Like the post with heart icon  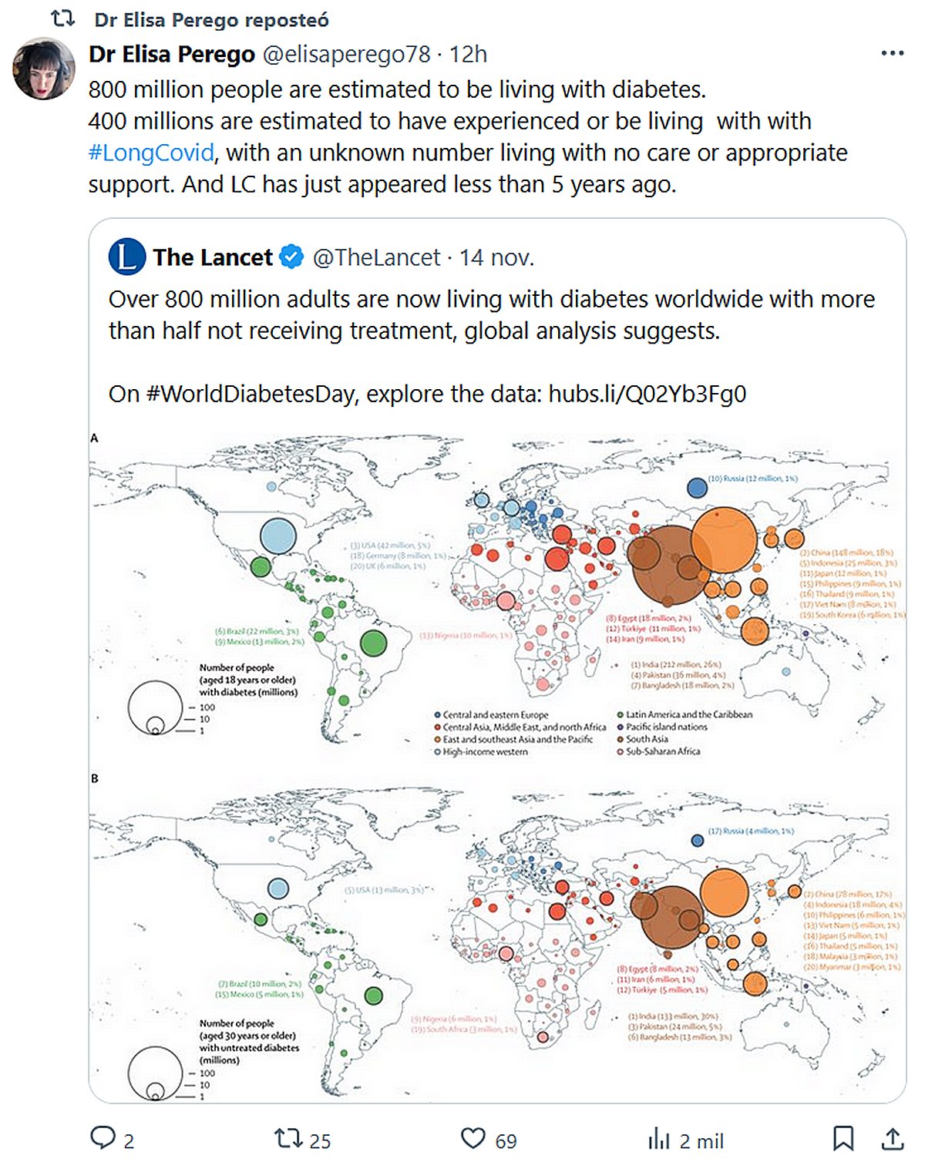pyautogui.click(x=473, y=1139)
